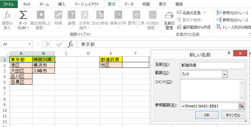
Task: Switch to the 開発 tab
Action: tap(179, 4)
